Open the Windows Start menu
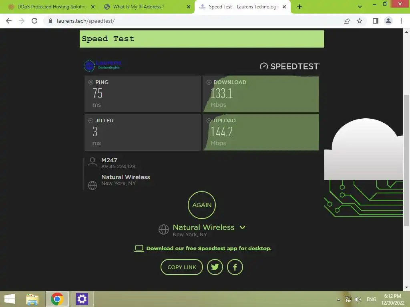410x307 pixels. [x=10, y=299]
